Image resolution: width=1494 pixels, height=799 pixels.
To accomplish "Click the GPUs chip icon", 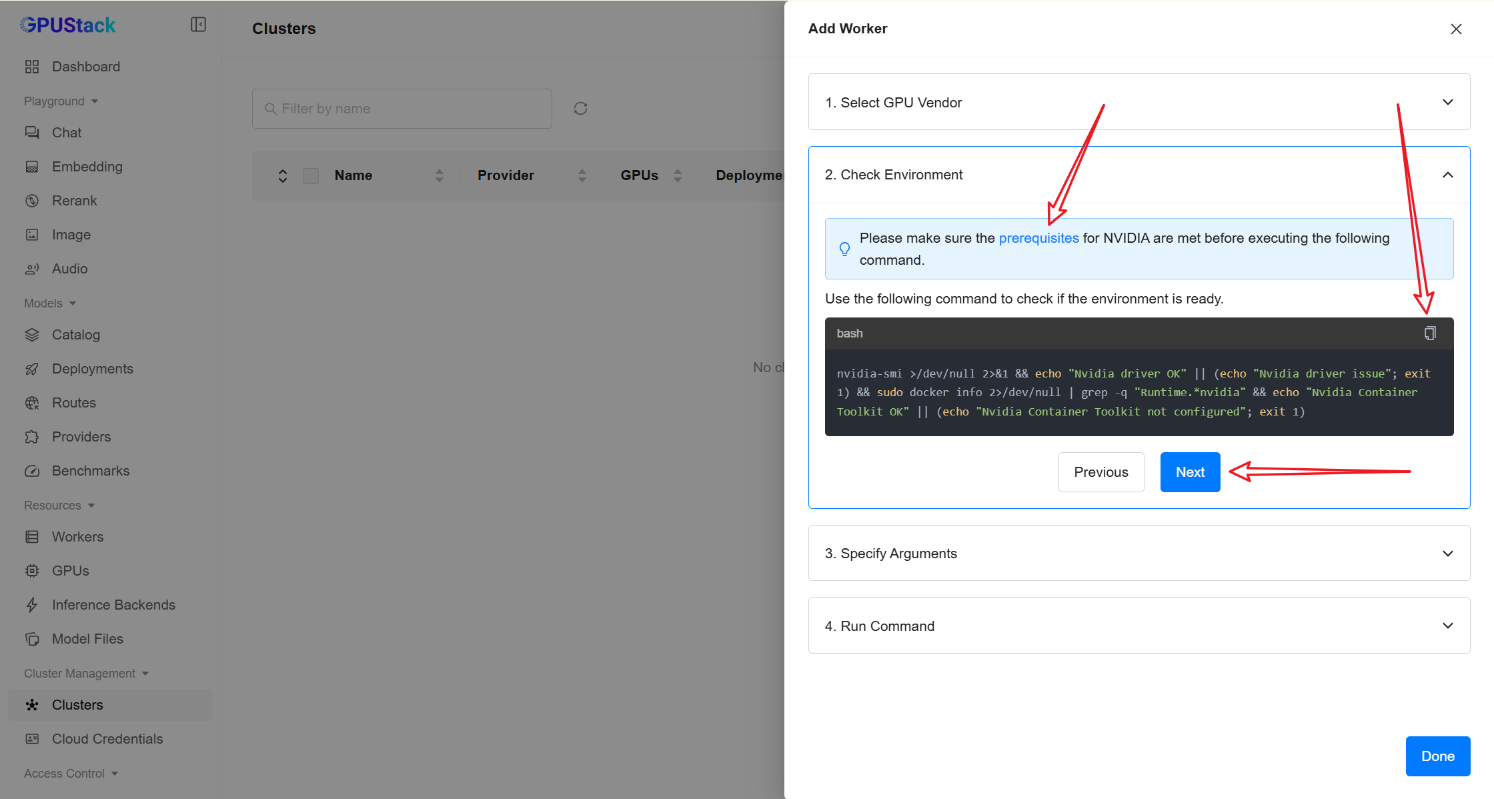I will [x=32, y=571].
